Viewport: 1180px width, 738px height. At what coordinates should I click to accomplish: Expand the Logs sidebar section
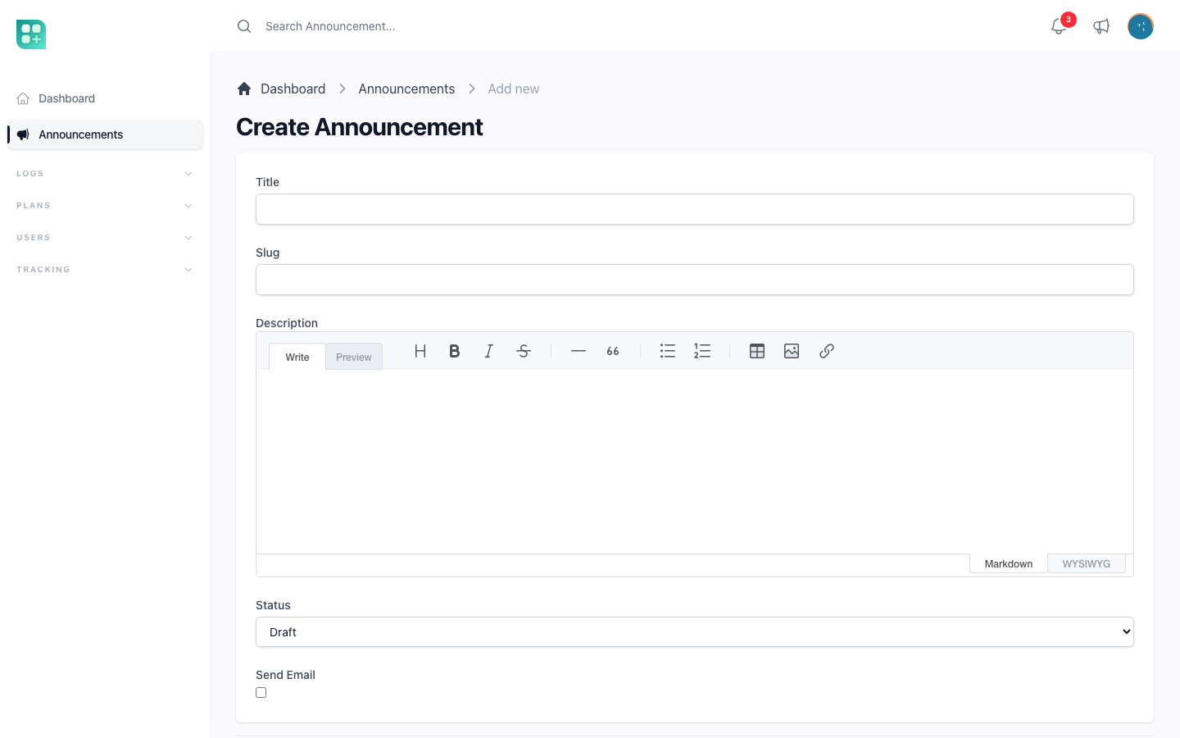click(x=105, y=174)
